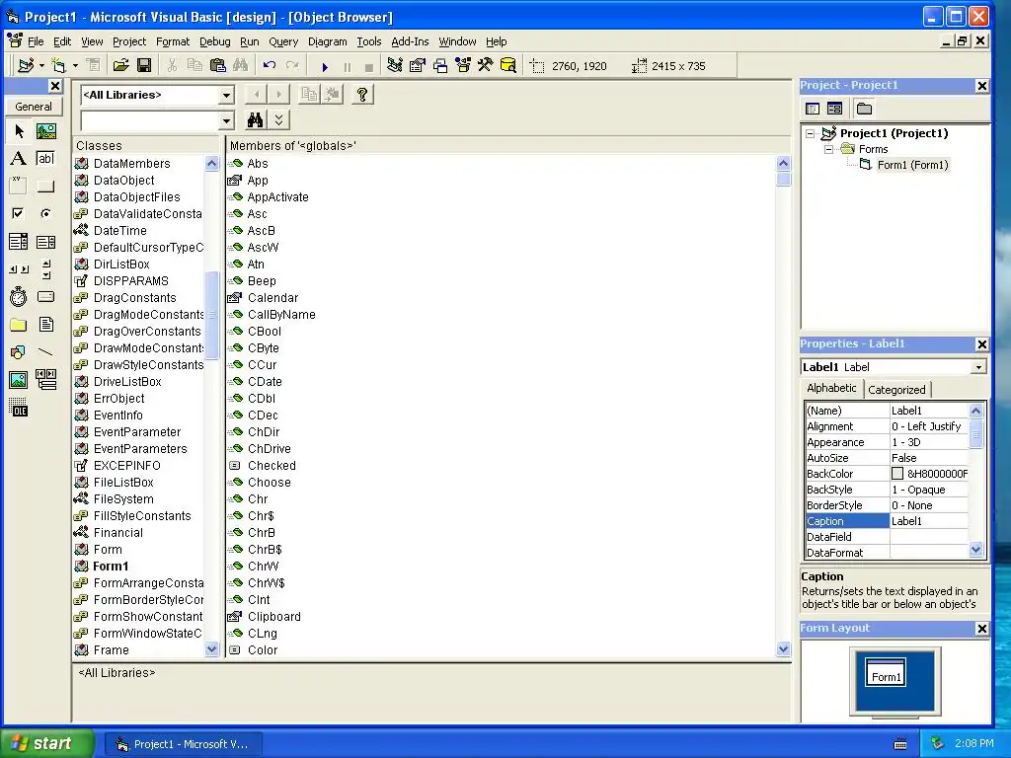Select the OptionButton control tool

[45, 213]
